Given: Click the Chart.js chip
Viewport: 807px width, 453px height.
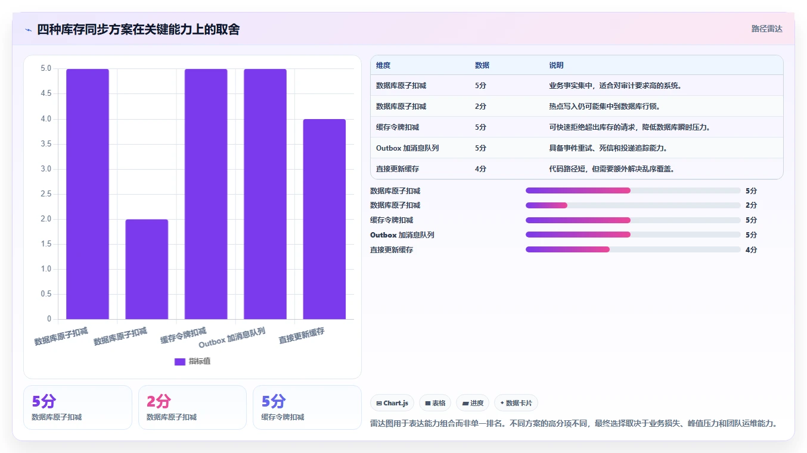Looking at the screenshot, I should coord(392,403).
